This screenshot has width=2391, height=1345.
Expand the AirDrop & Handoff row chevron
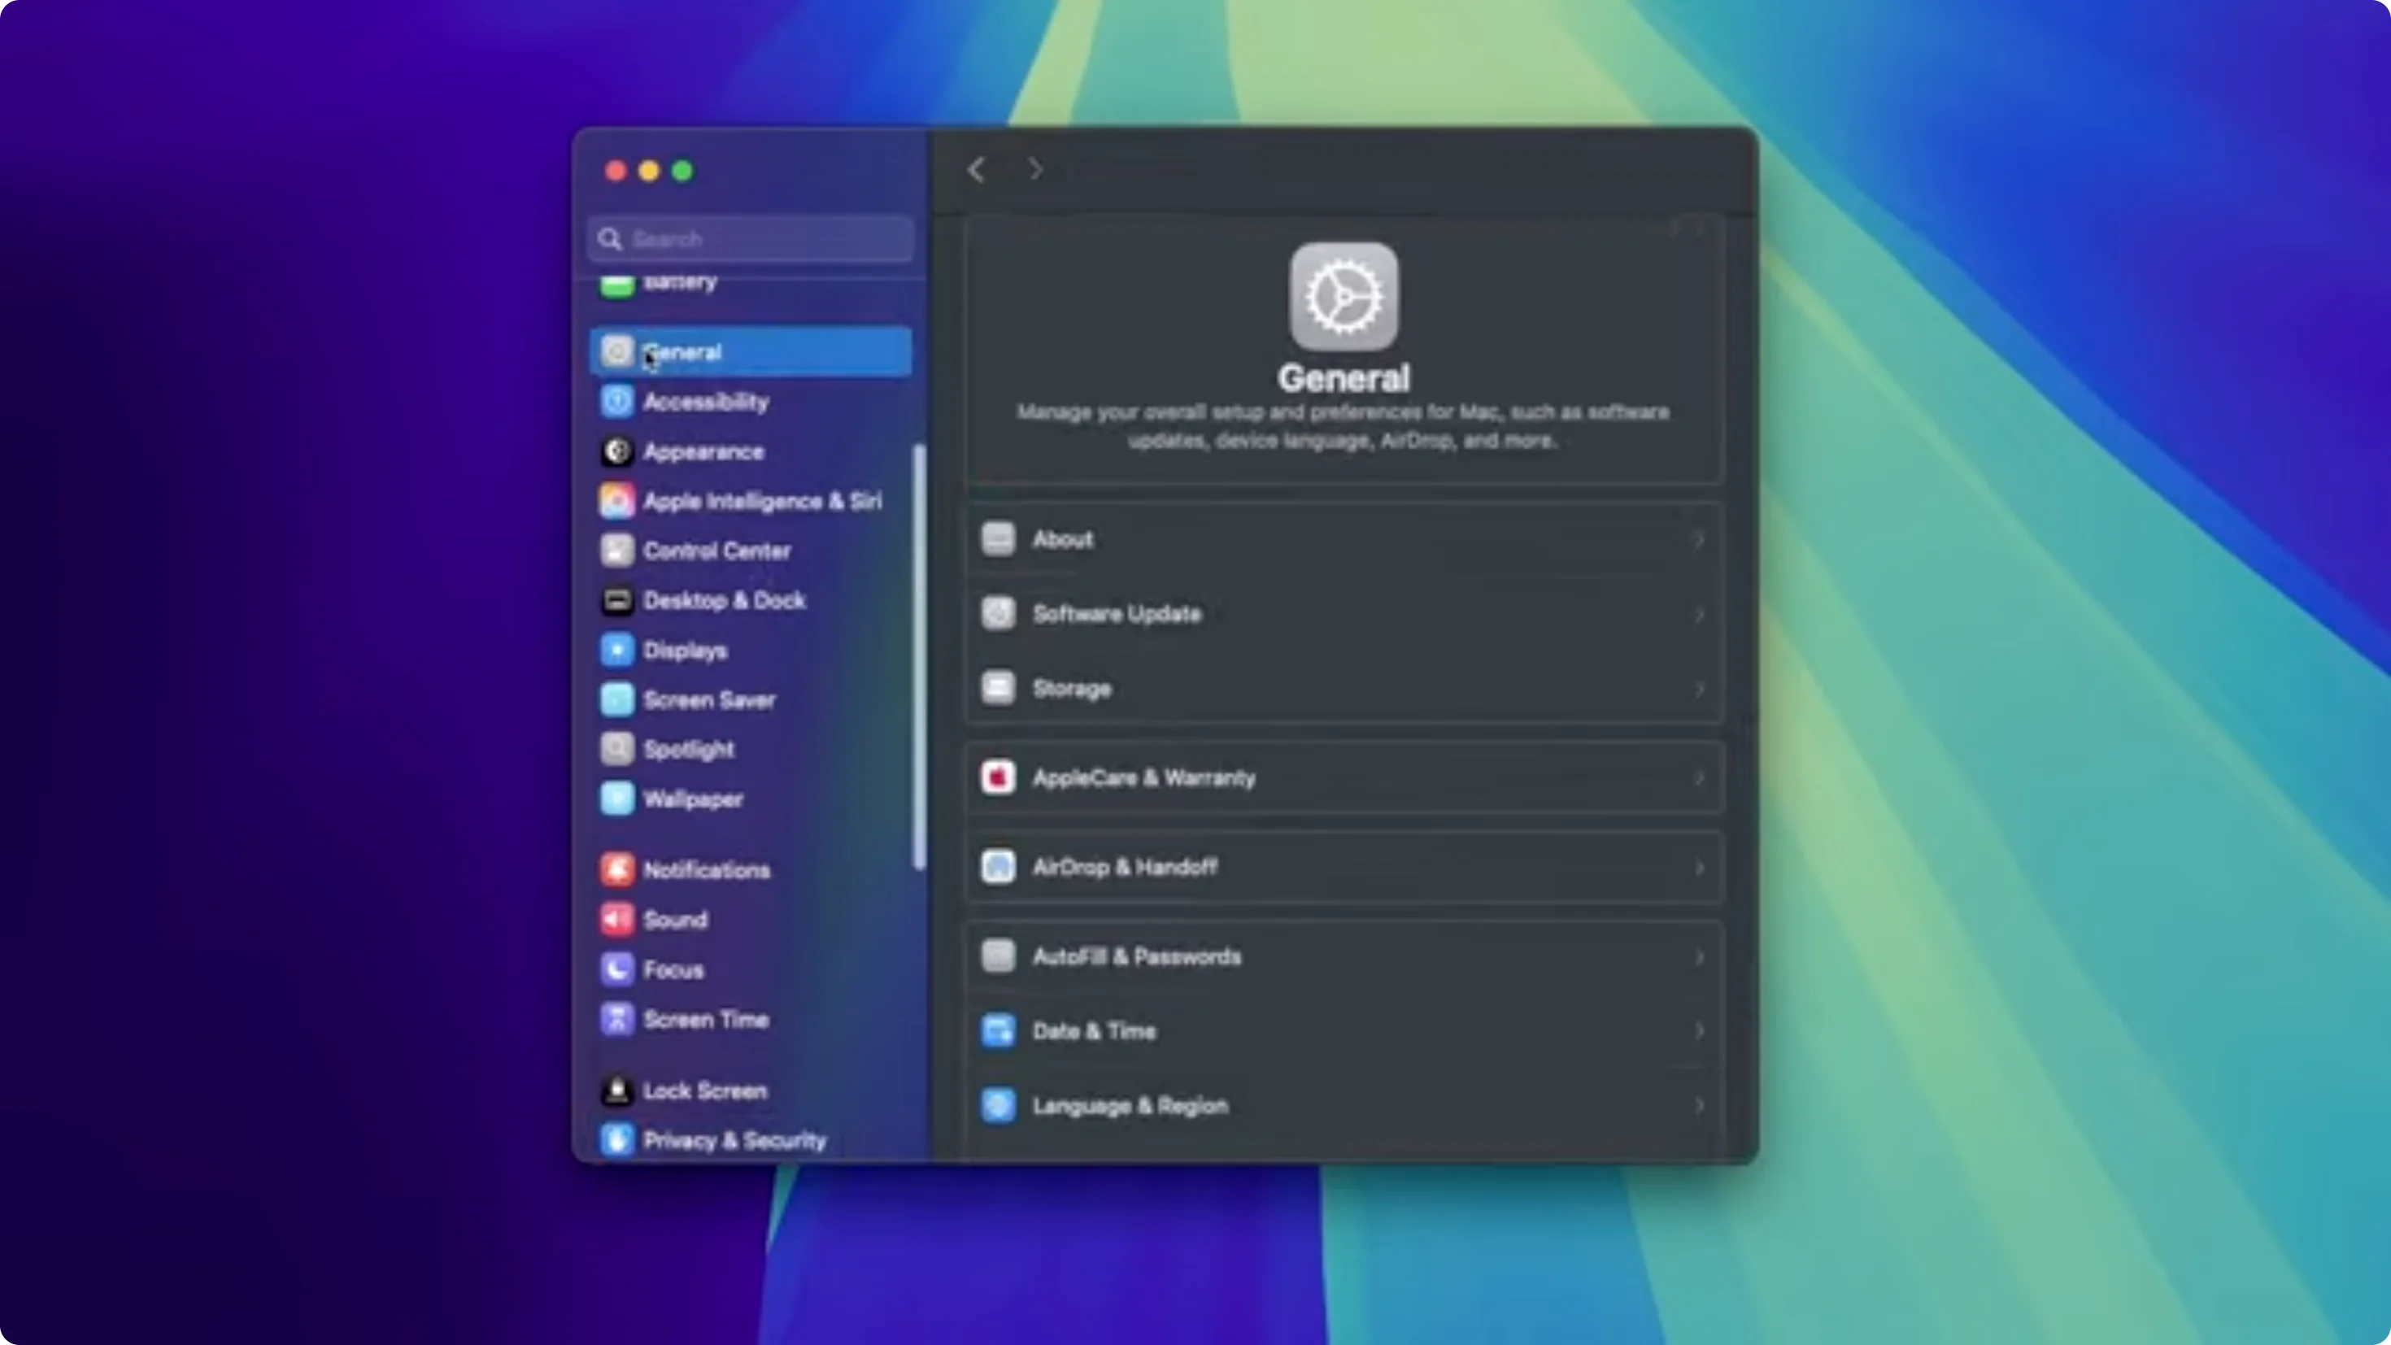point(1701,868)
